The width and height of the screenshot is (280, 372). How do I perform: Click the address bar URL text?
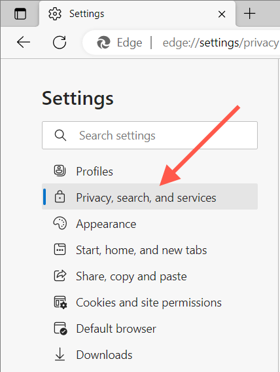[x=220, y=43]
